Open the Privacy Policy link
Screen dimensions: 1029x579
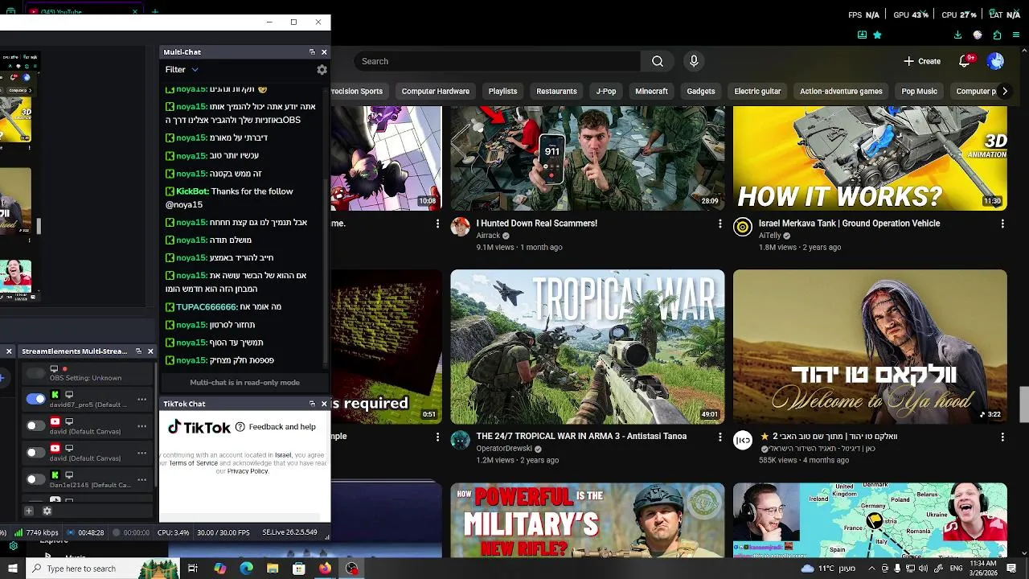click(248, 471)
